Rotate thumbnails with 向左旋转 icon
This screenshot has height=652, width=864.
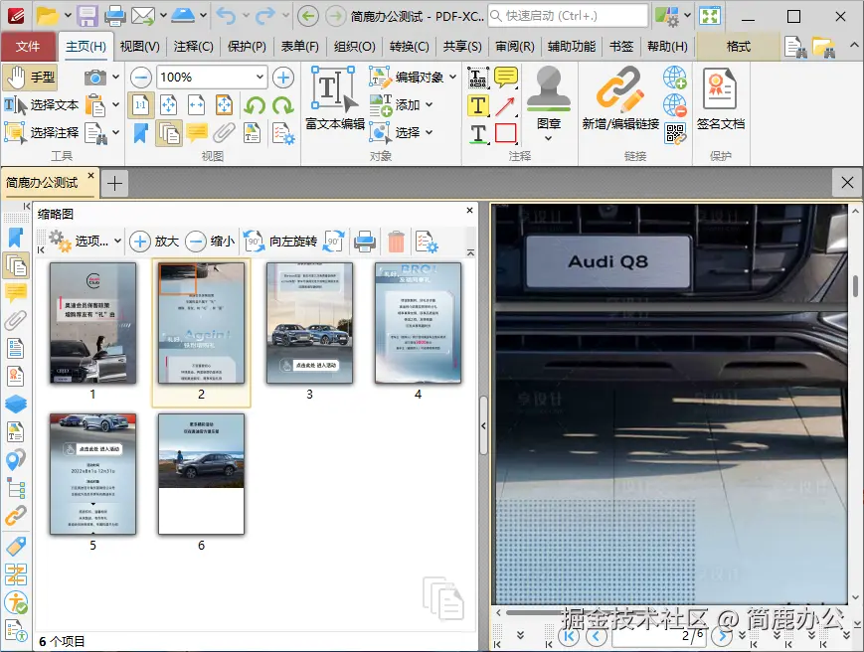point(255,242)
